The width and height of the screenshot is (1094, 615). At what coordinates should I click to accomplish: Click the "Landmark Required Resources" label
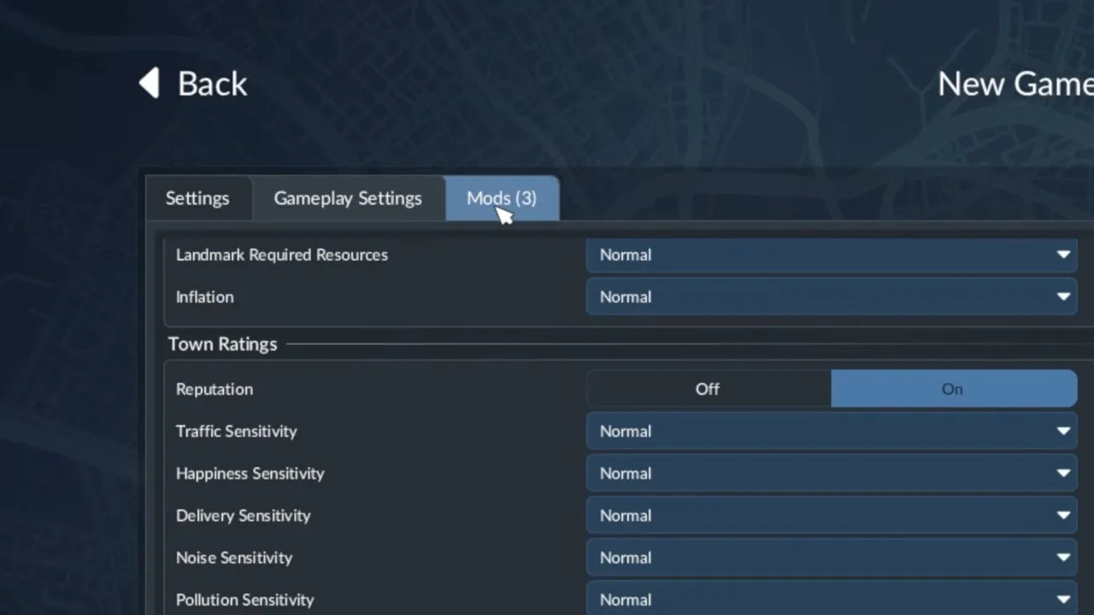pyautogui.click(x=282, y=255)
